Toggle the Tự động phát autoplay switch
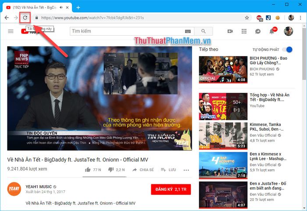This screenshot has width=307, height=211. (288, 50)
